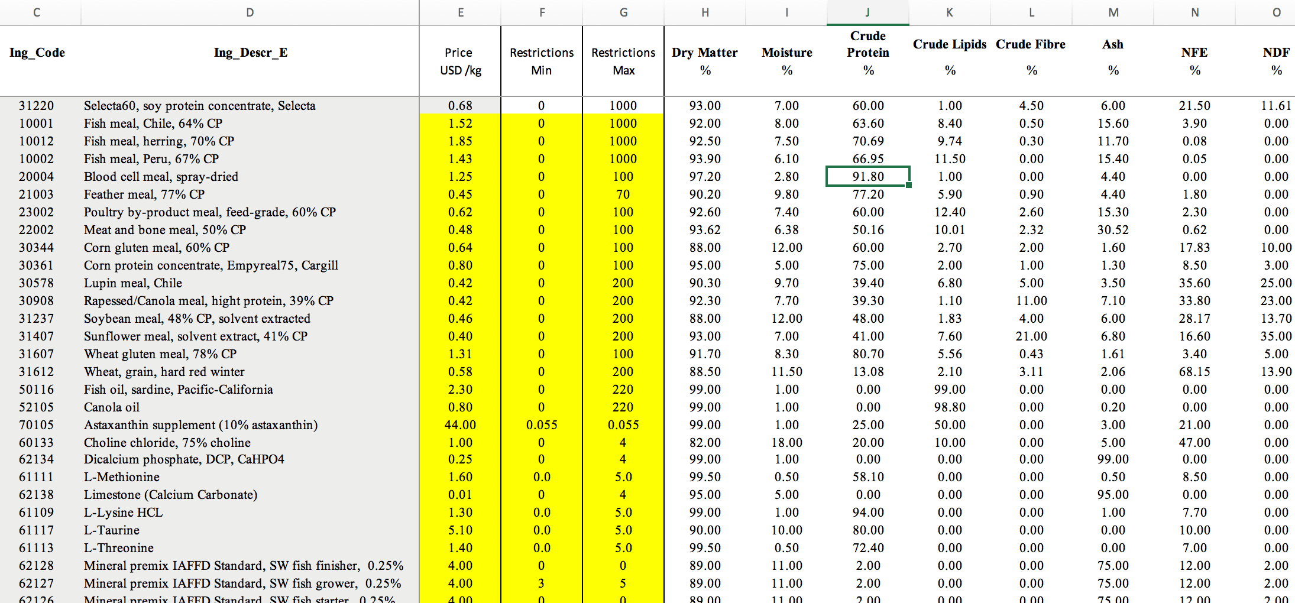Image resolution: width=1295 pixels, height=603 pixels.
Task: Click Min restriction 3 for fish grower premix
Action: [x=542, y=583]
